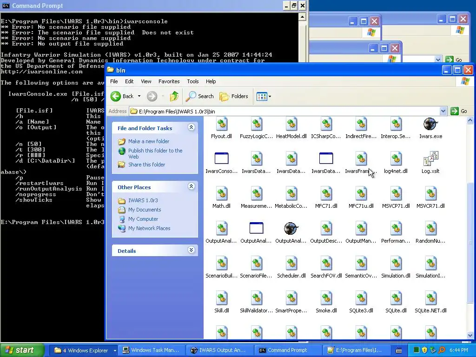Select the SearchFOV.dll file icon
476x357 pixels.
point(326,263)
